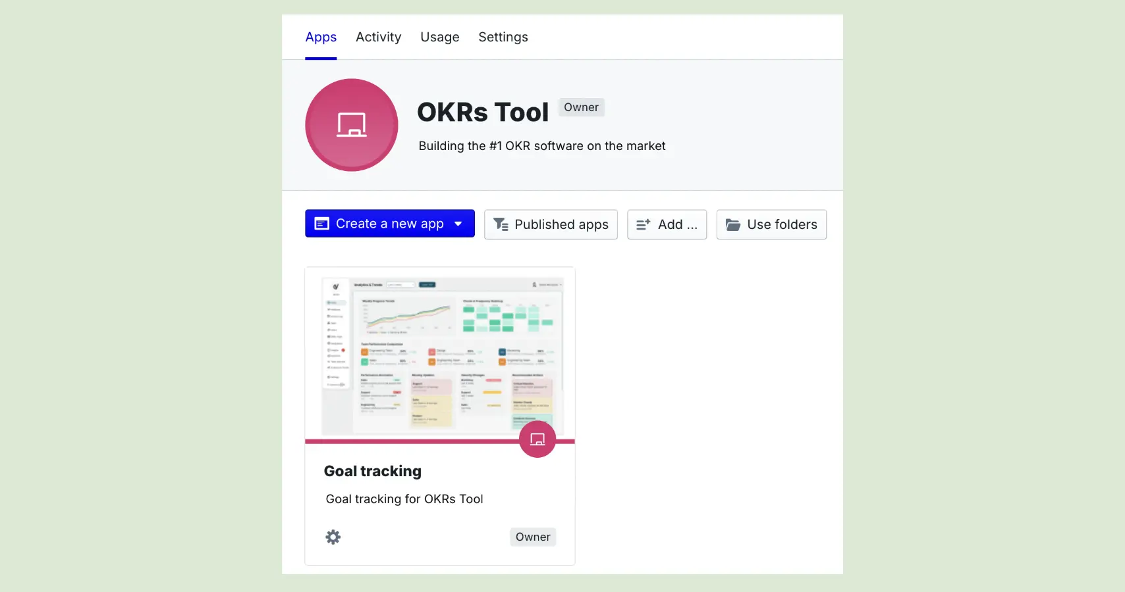This screenshot has width=1125, height=592.
Task: Open the Add ... options
Action: (667, 224)
